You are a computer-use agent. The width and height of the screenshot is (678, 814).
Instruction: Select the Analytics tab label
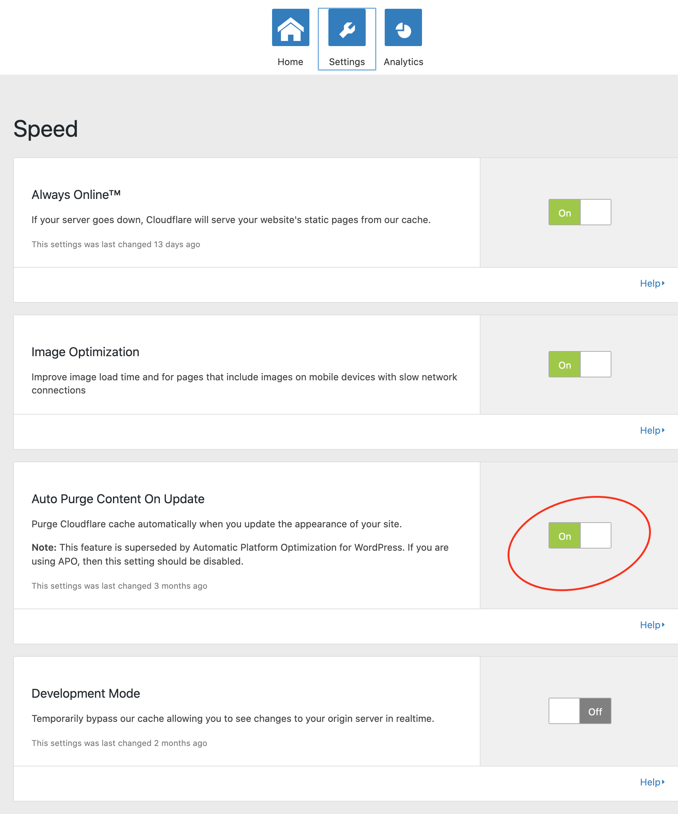[x=403, y=62]
